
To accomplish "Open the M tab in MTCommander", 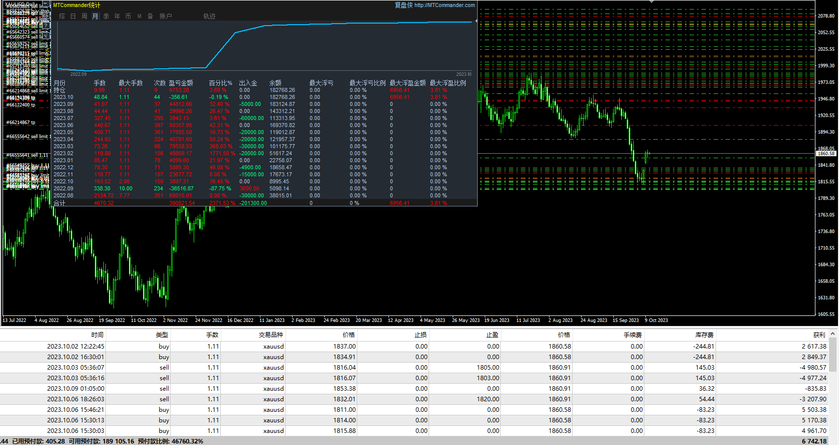I will [139, 16].
